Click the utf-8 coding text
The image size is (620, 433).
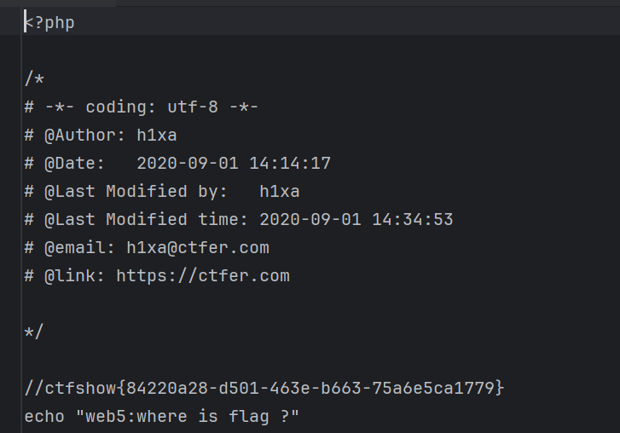194,107
